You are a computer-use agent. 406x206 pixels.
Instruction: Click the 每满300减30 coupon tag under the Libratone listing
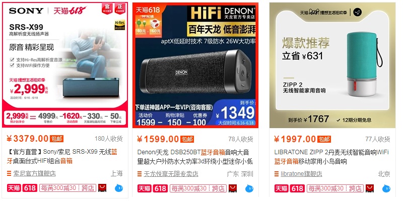(x=335, y=188)
